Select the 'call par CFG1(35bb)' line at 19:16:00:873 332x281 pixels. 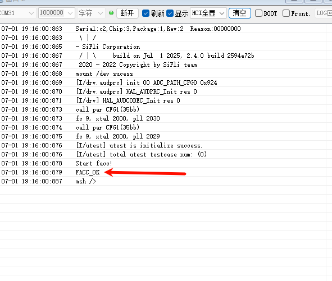[107, 109]
